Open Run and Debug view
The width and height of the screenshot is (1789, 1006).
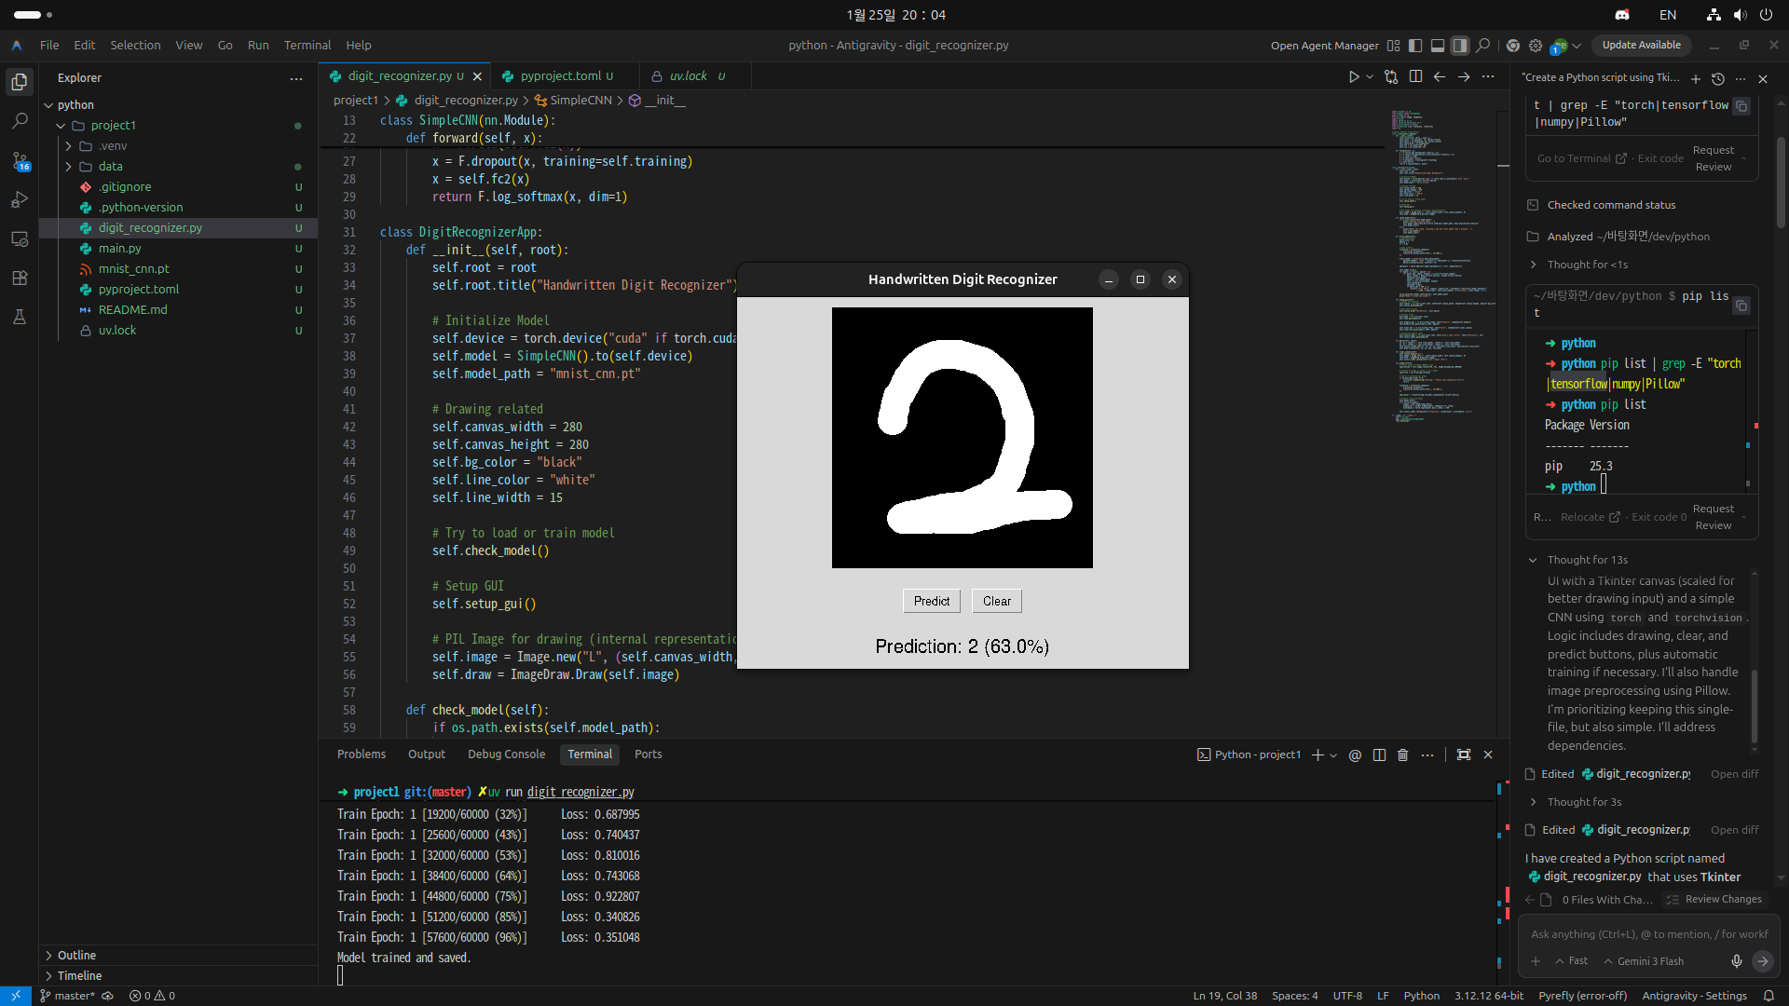coord(20,199)
